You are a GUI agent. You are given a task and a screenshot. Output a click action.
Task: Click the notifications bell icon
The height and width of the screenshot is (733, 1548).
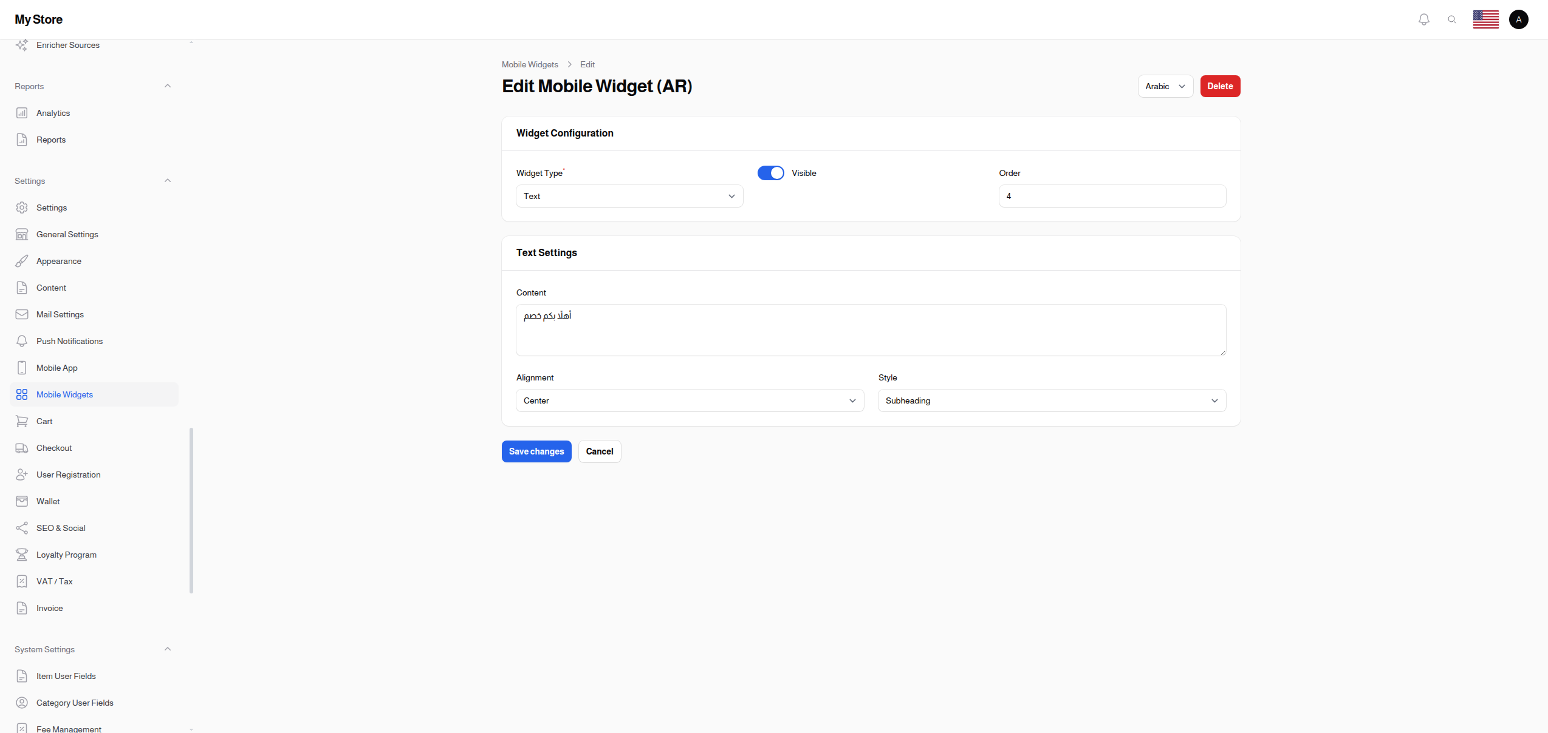(1423, 19)
